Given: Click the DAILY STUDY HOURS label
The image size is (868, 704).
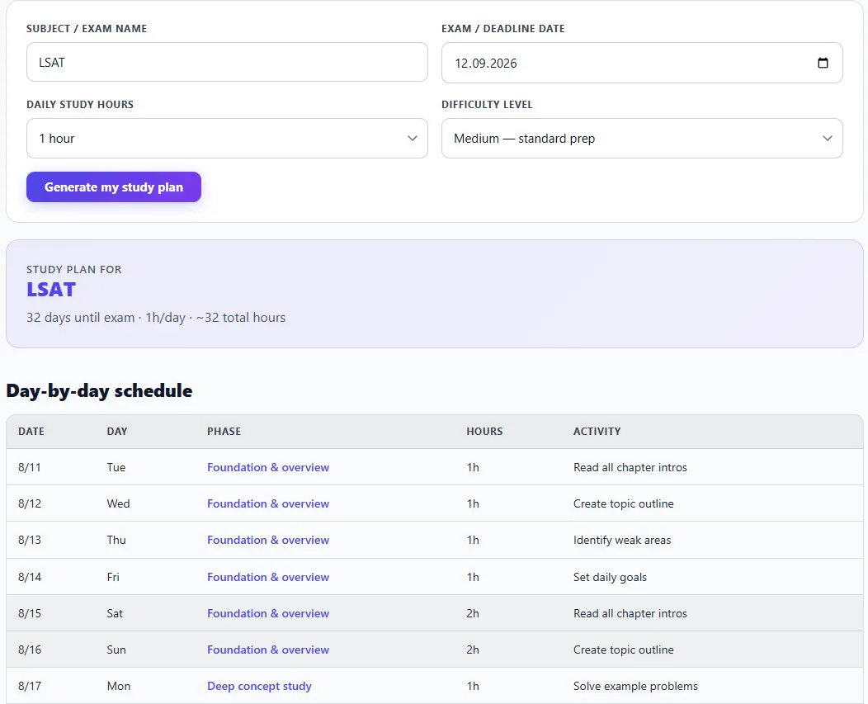Looking at the screenshot, I should (80, 104).
